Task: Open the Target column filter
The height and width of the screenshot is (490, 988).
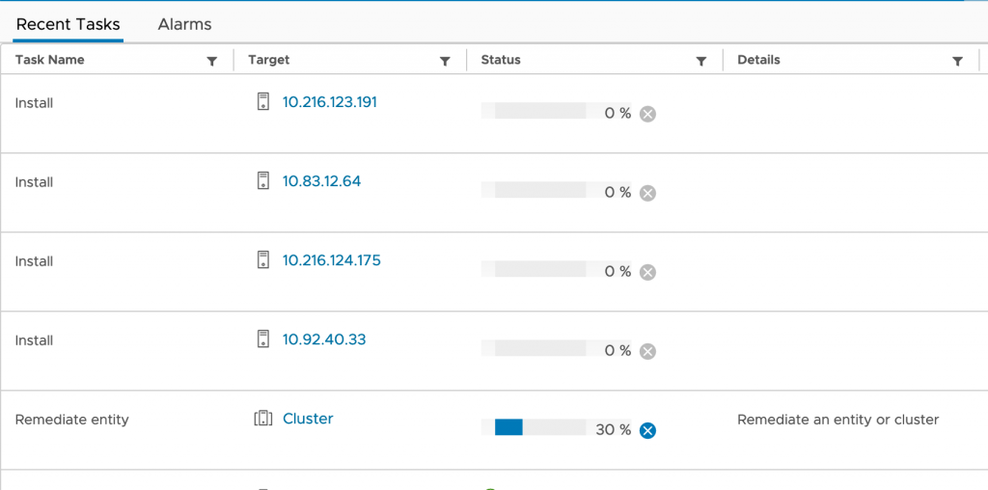Action: pyautogui.click(x=445, y=61)
